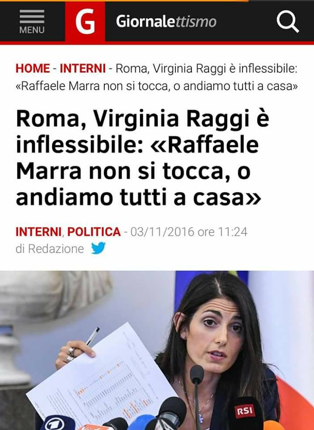Tap the blue number 1 microphone logo
This screenshot has height=430, width=314.
click(54, 424)
